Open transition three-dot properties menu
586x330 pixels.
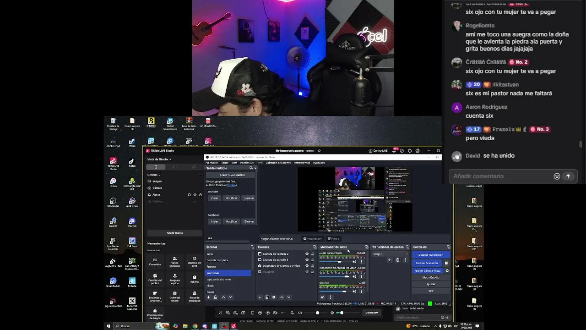point(405,260)
